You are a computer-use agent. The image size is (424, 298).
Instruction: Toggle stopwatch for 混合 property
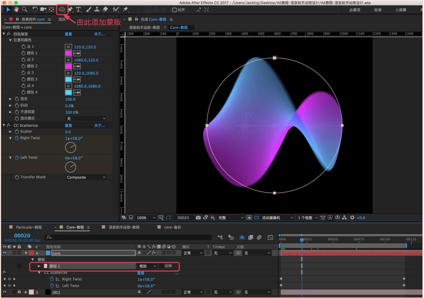coord(17,99)
